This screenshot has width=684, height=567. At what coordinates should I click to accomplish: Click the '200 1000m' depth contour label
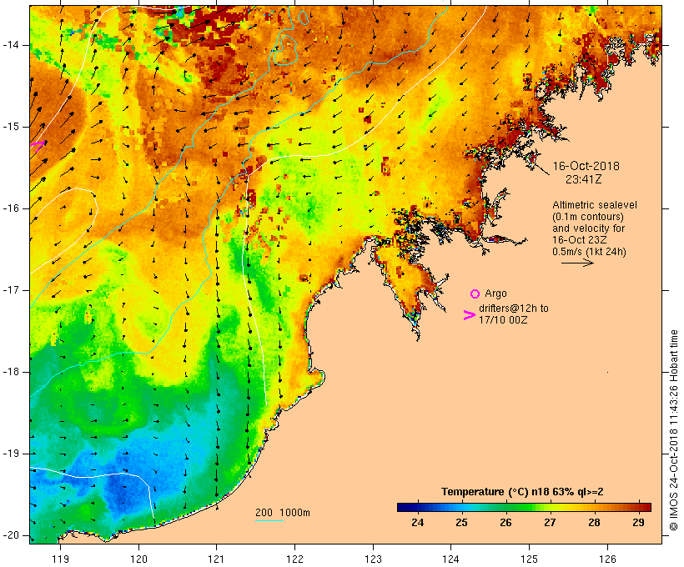point(283,513)
